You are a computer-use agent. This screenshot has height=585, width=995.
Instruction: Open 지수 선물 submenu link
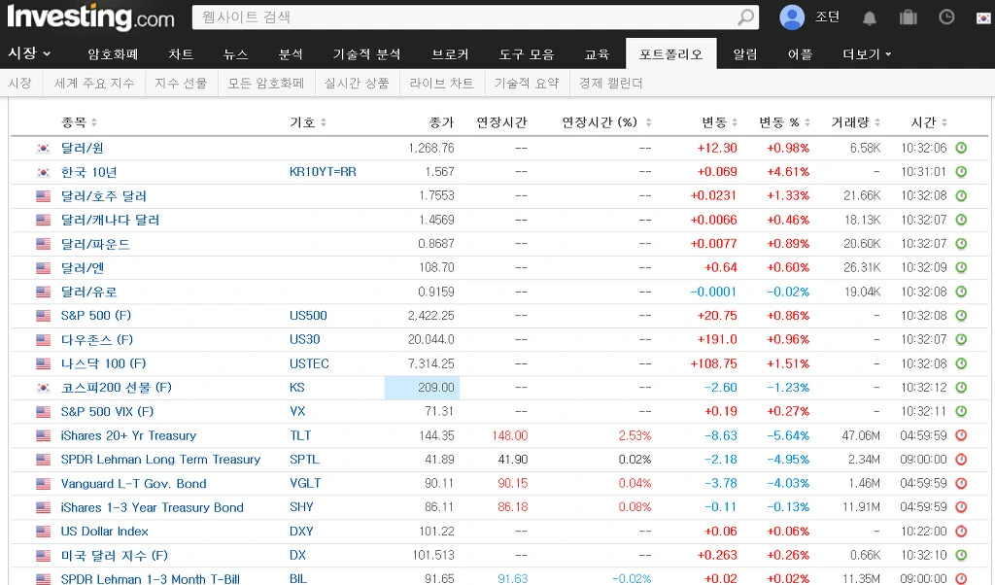coord(181,84)
